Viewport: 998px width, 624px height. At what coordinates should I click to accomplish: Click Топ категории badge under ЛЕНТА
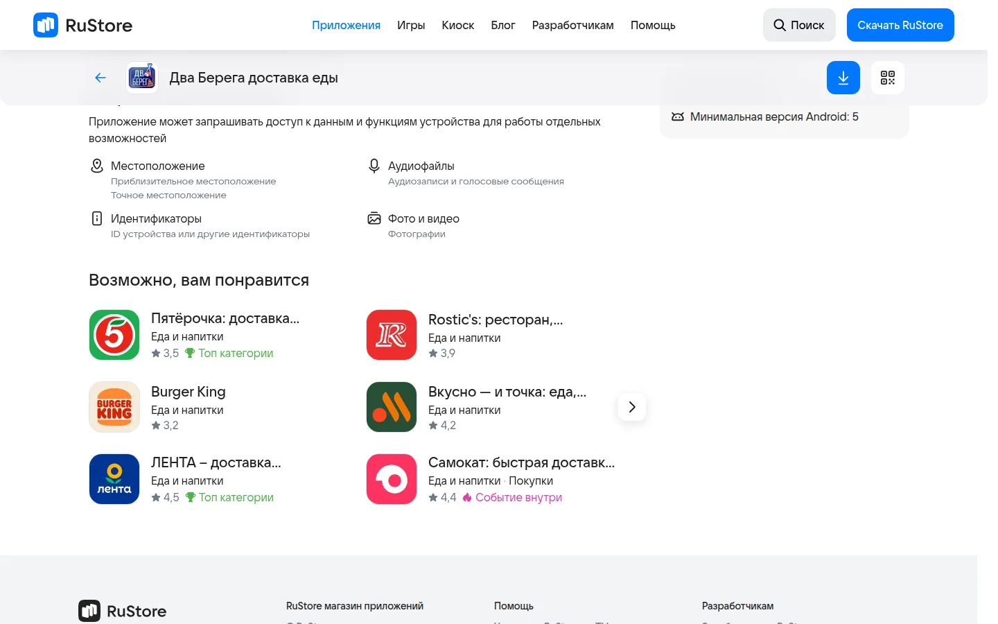point(229,497)
